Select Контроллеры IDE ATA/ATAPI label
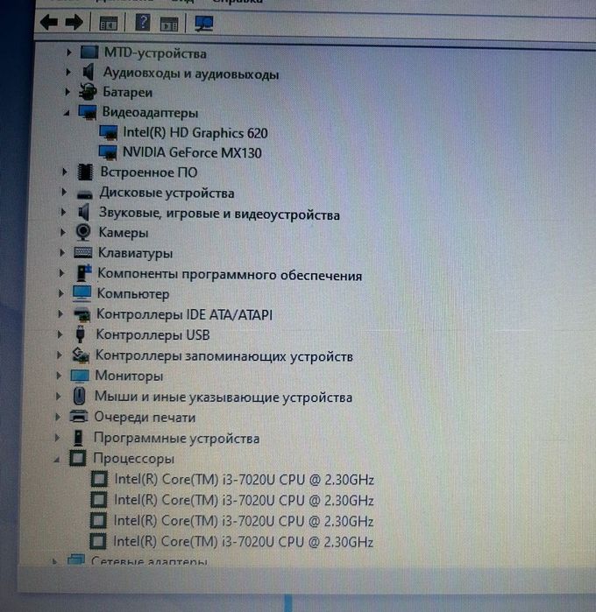This screenshot has width=596, height=612. [184, 314]
